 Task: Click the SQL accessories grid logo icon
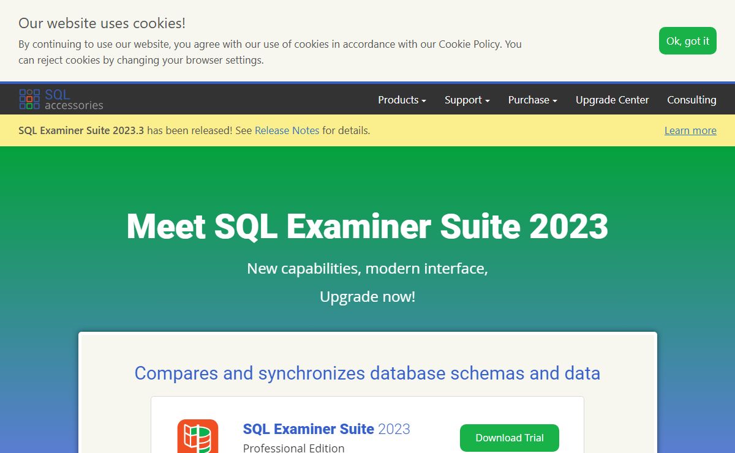point(29,99)
